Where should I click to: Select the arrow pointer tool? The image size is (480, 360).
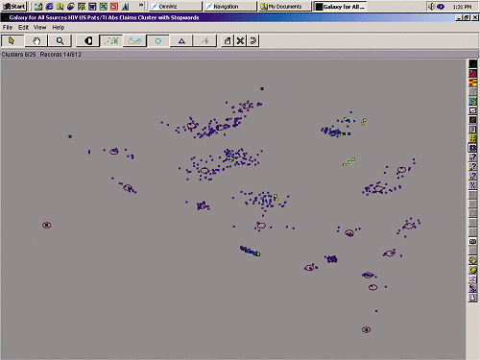(12, 41)
